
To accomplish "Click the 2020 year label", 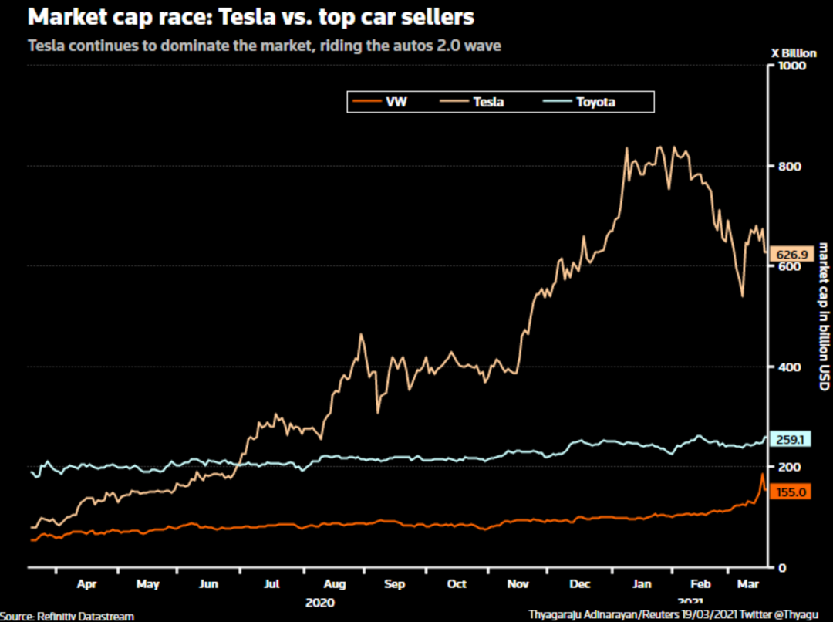I will click(x=320, y=603).
